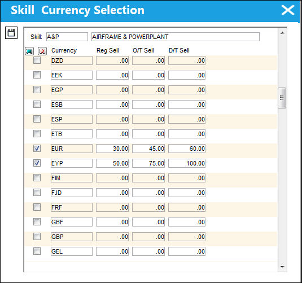Click the EEK Reg Sell field
The width and height of the screenshot is (302, 283).
click(x=112, y=75)
